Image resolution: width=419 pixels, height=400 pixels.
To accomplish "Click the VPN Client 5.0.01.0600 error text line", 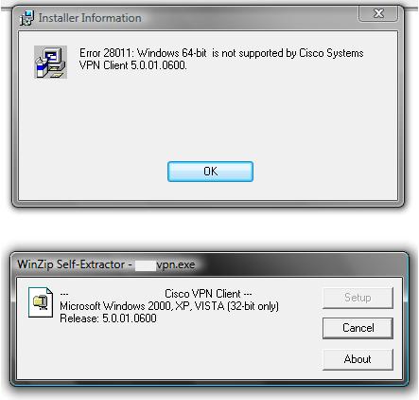I will pyautogui.click(x=133, y=65).
